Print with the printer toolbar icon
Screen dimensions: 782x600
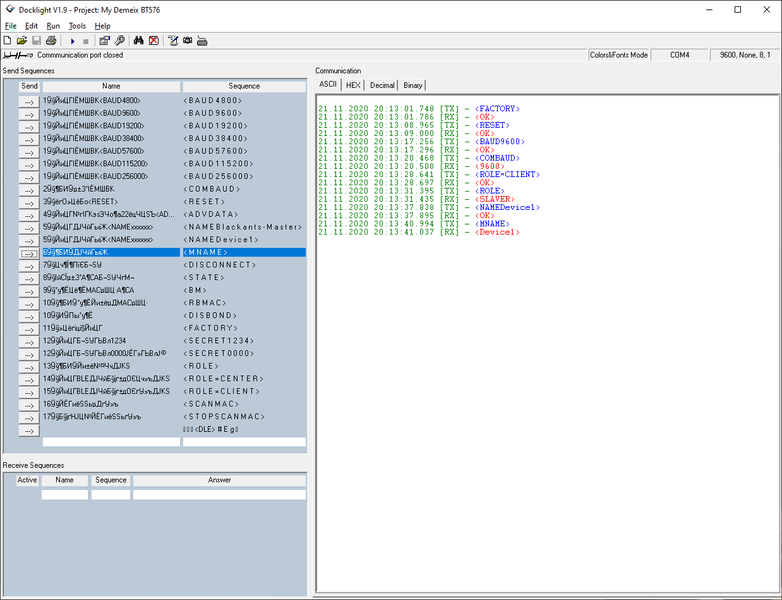click(51, 40)
